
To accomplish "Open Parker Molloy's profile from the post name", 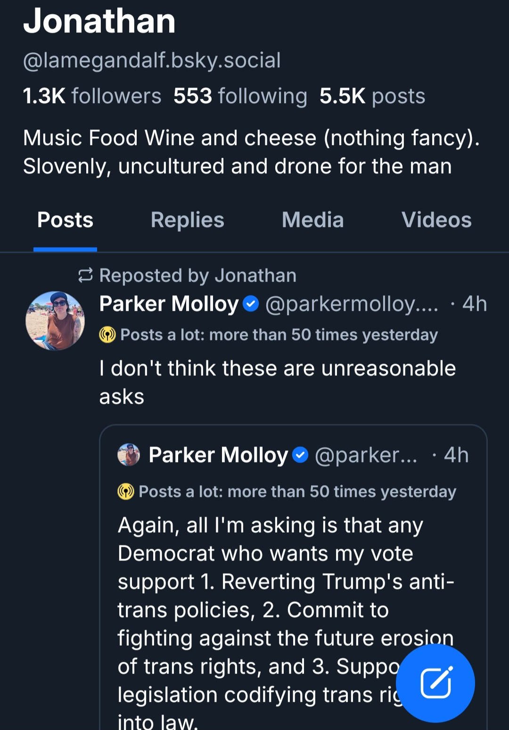I will 169,304.
